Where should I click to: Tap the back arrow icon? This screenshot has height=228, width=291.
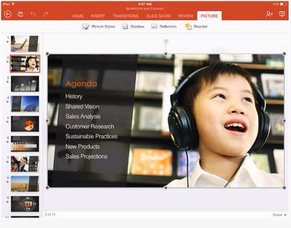pyautogui.click(x=8, y=14)
